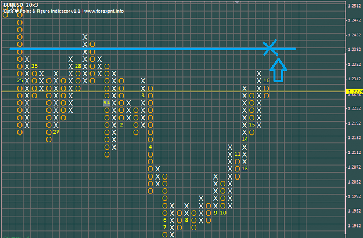
Task: Click the 1.1952 price axis label
Action: [x=354, y=211]
